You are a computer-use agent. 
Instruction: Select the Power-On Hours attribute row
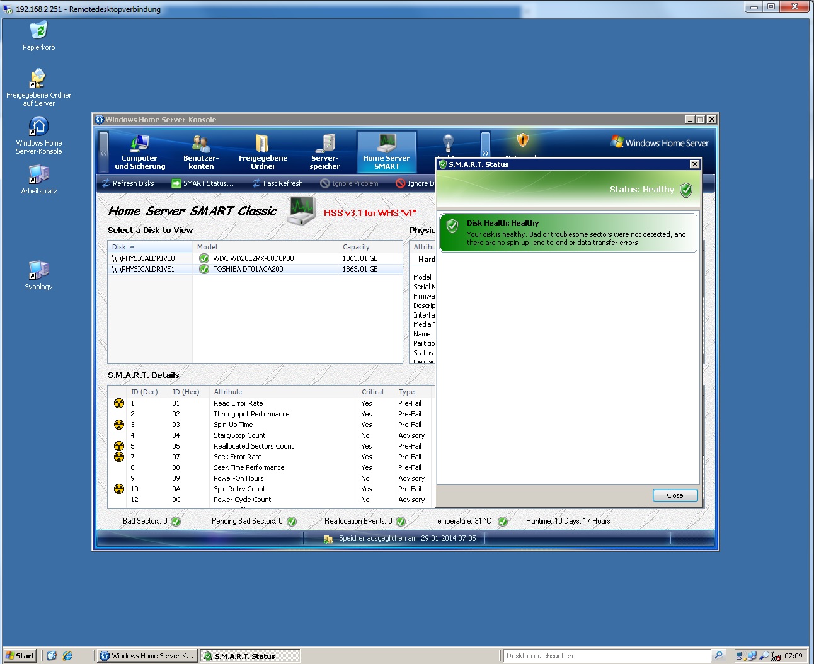(272, 478)
